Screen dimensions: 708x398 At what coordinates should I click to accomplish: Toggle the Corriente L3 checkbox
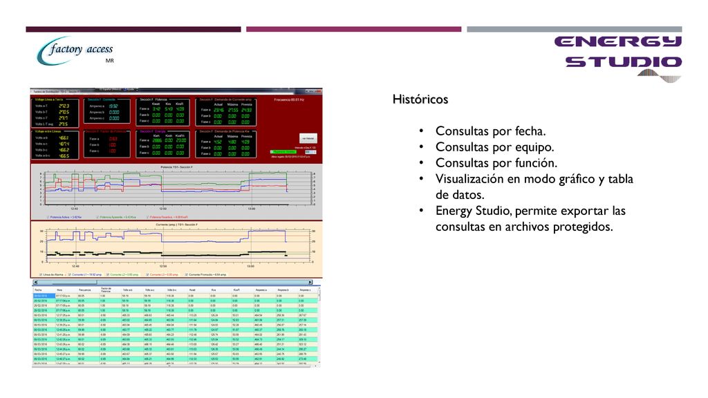click(x=147, y=274)
